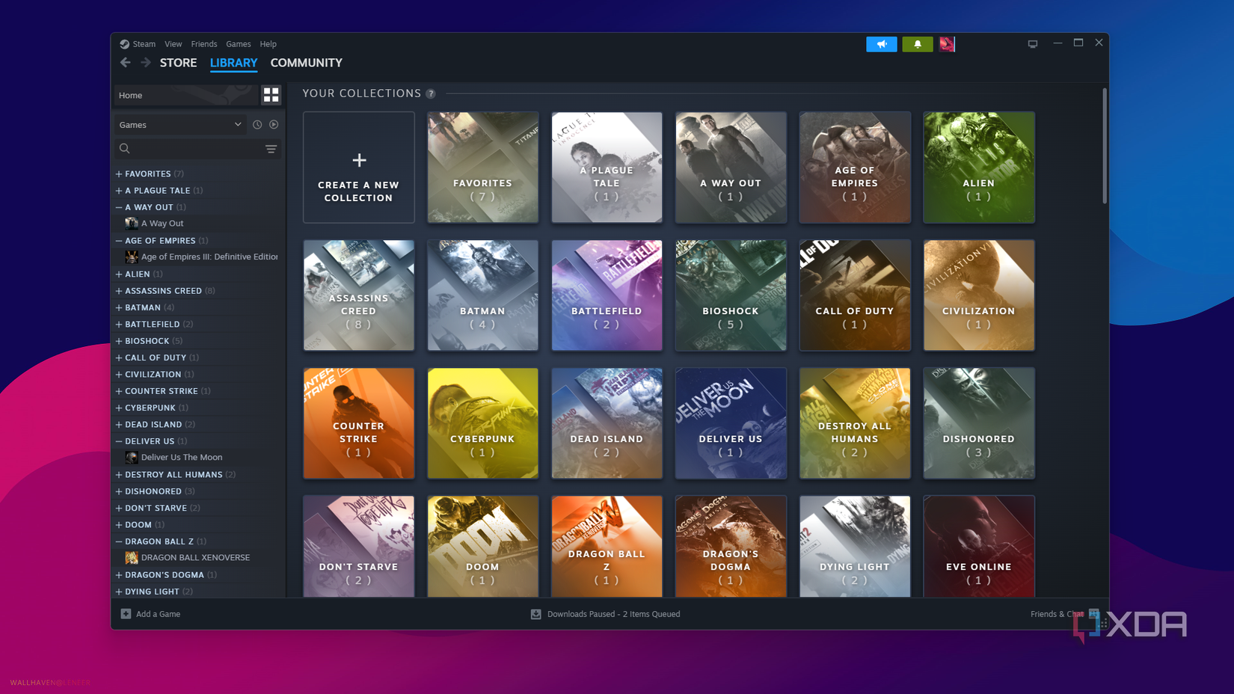Expand the ASSASSINS CREED collection
The height and width of the screenshot is (694, 1234).
(118, 290)
